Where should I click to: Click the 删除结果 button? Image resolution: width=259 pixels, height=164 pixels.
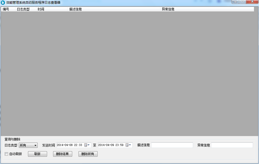[x=63, y=154]
